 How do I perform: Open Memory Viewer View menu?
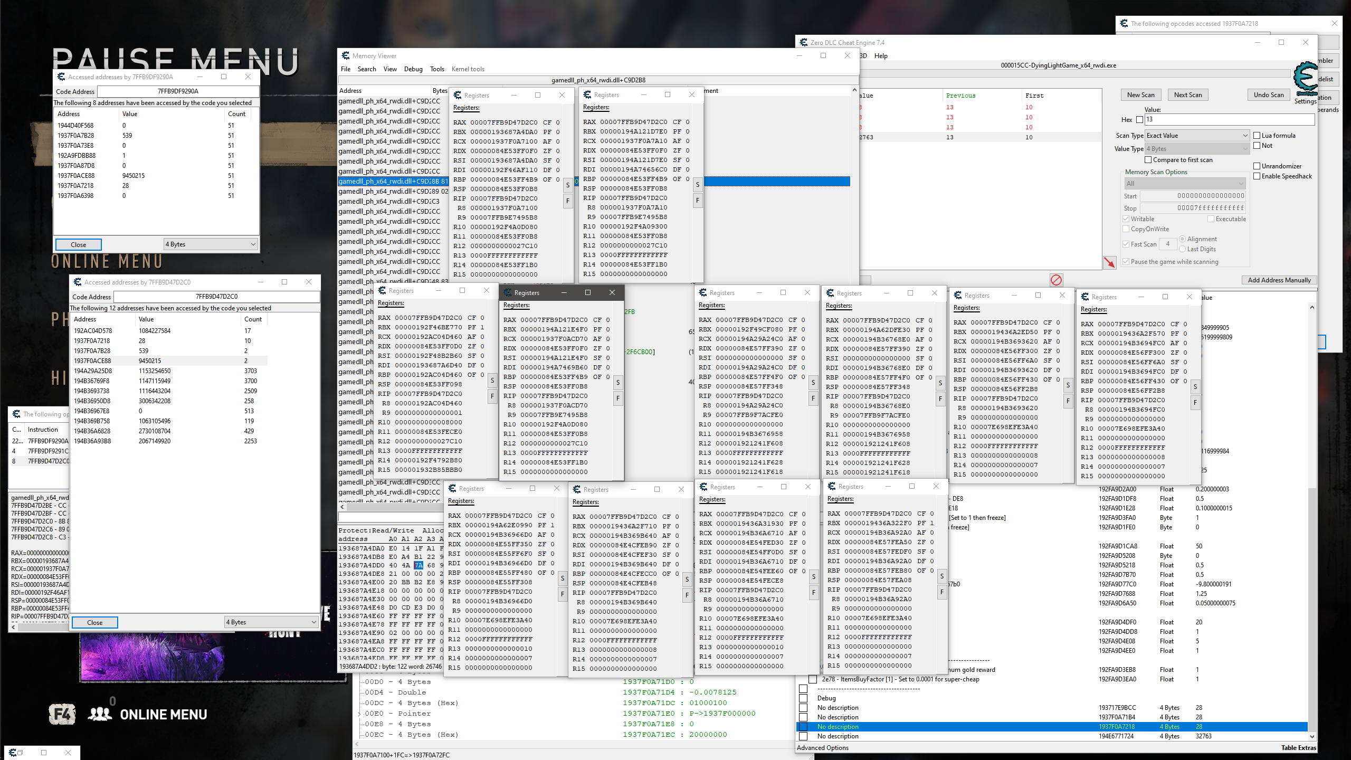tap(390, 69)
